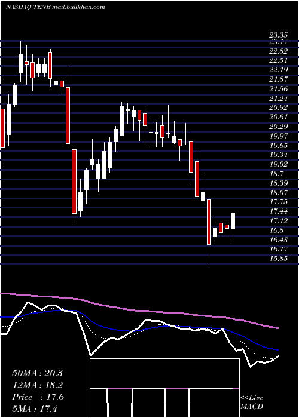This screenshot has height=418, width=299.
Task: Click the 22.51 price axis label
Action: coord(278,60)
